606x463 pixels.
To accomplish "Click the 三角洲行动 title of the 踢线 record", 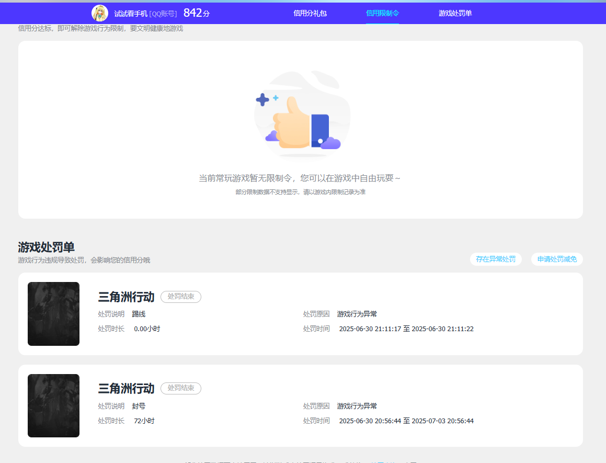I will tap(126, 297).
